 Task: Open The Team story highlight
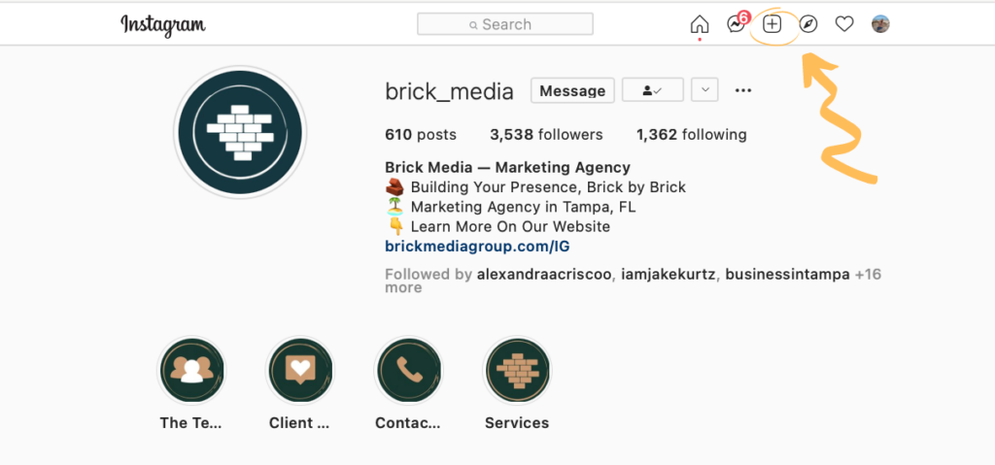191,371
